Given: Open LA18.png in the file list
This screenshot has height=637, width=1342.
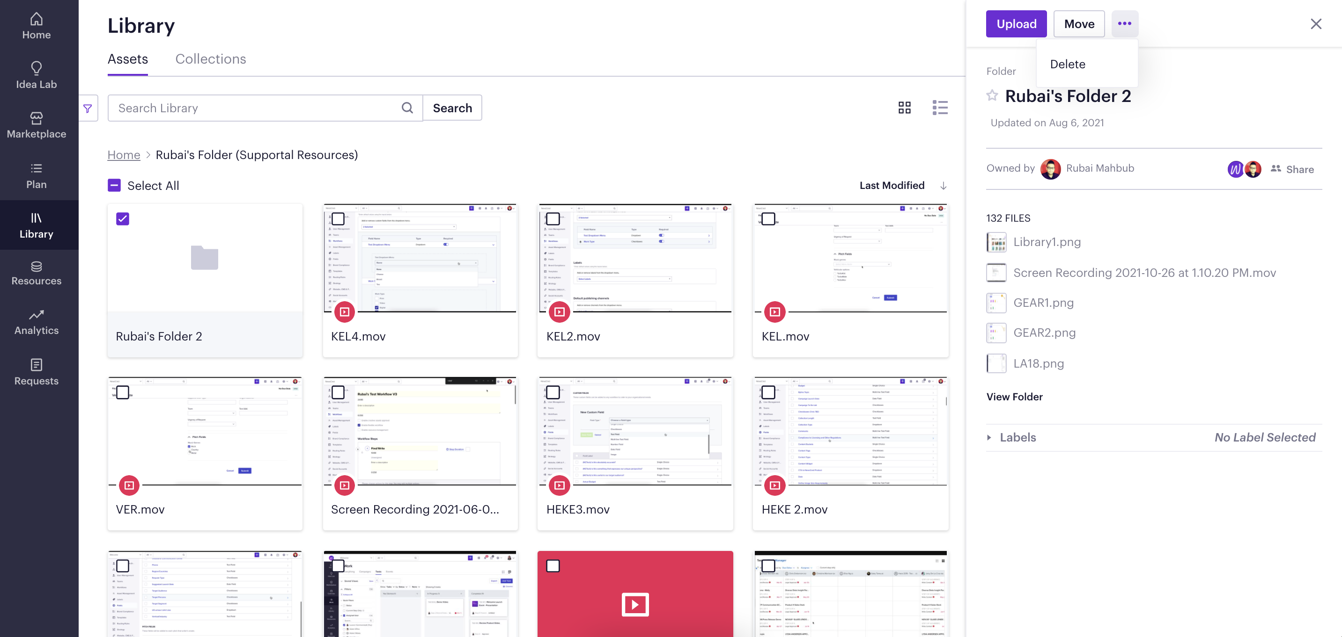Looking at the screenshot, I should pos(1025,364).
